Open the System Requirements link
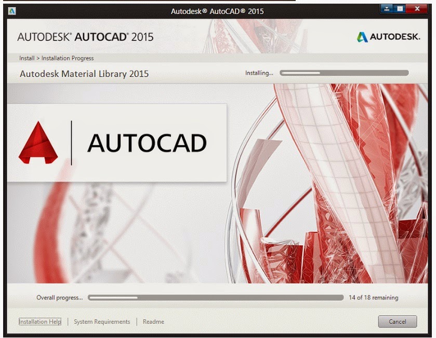This screenshot has height=338, width=436. pyautogui.click(x=102, y=321)
